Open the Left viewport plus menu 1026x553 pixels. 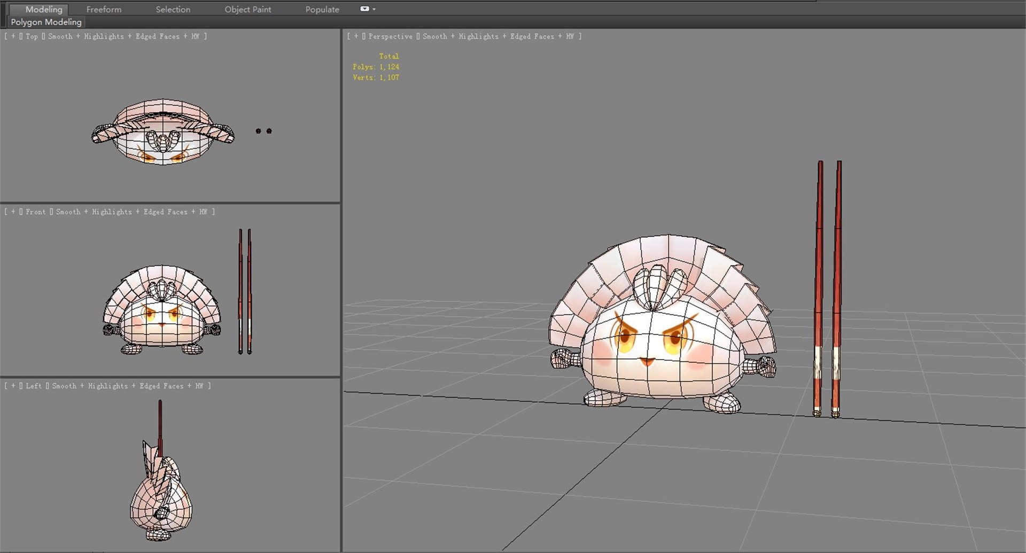click(x=13, y=386)
